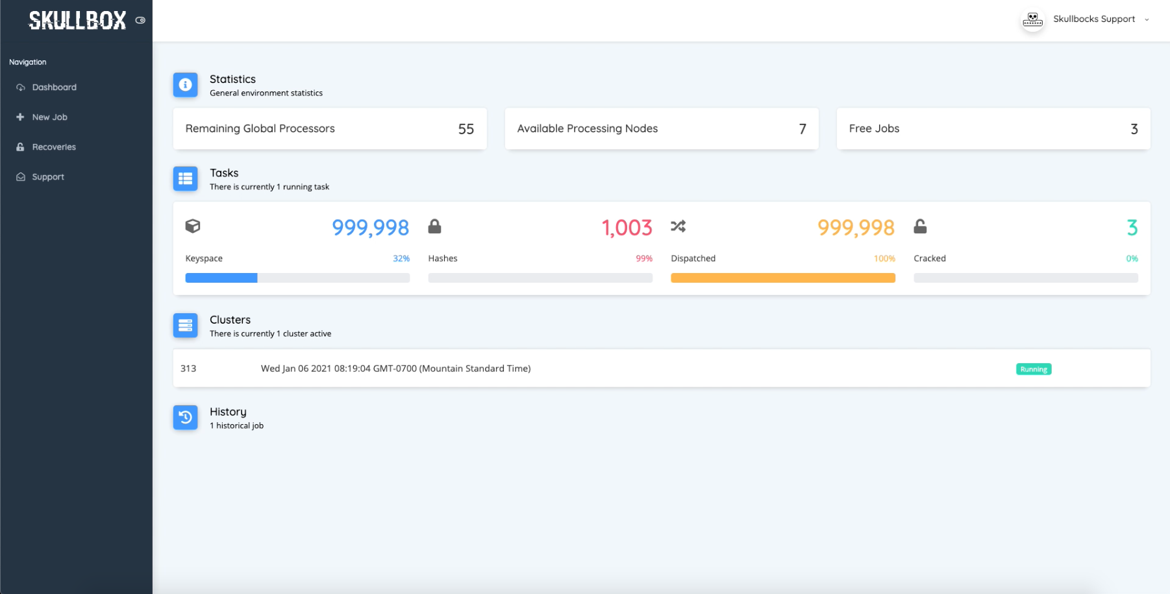The image size is (1170, 594).
Task: Click the Dispatched shuffle icon
Action: 678,226
